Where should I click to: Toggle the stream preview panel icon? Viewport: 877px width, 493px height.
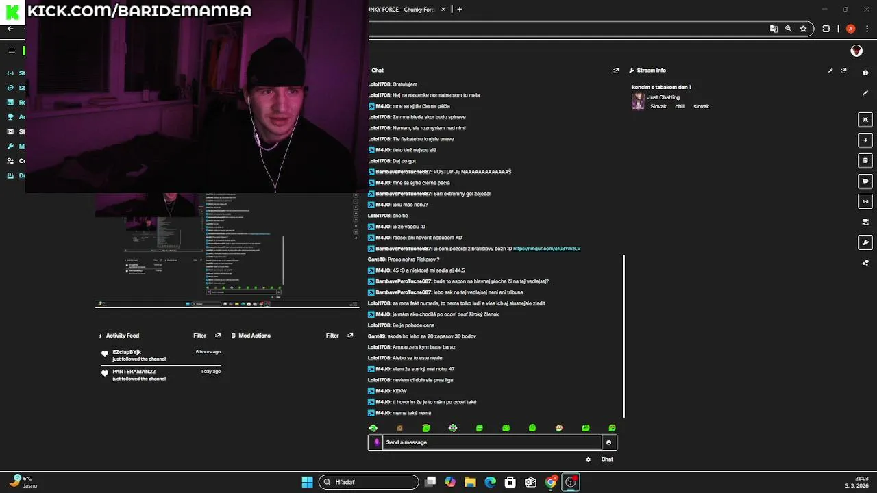point(865,120)
